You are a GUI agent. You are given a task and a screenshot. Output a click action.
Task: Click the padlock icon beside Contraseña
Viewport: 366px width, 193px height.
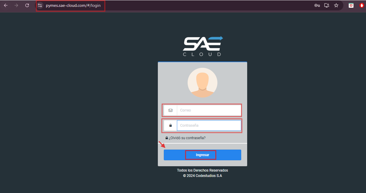[x=170, y=125]
